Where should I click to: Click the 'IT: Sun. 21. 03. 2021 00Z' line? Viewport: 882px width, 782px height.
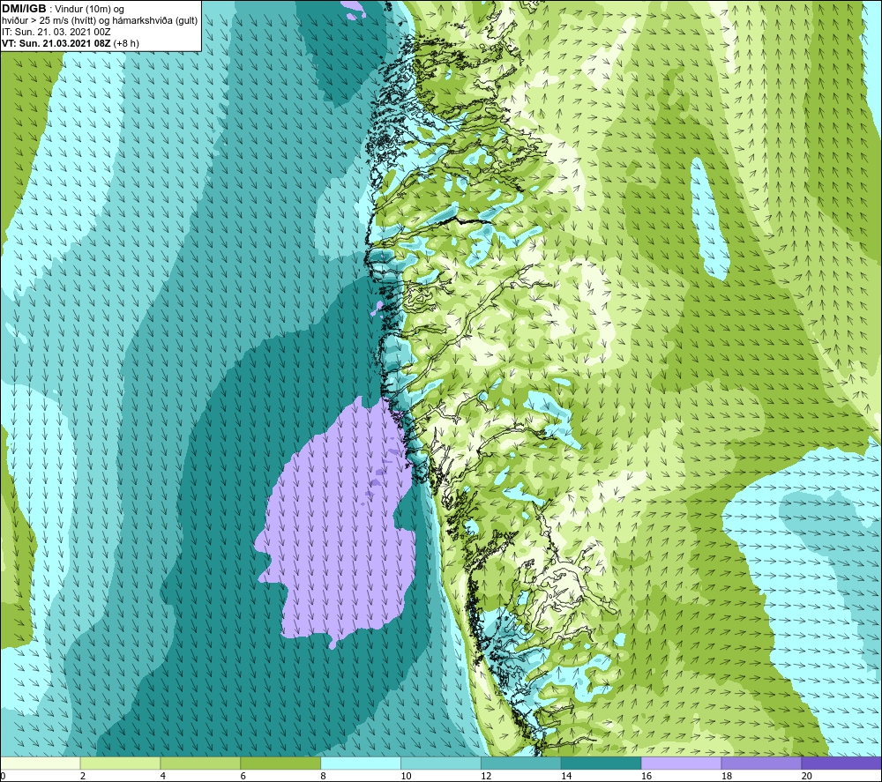tap(56, 32)
